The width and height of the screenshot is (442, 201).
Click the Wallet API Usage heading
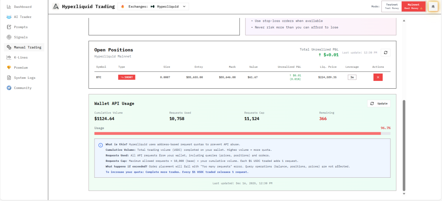coord(114,104)
